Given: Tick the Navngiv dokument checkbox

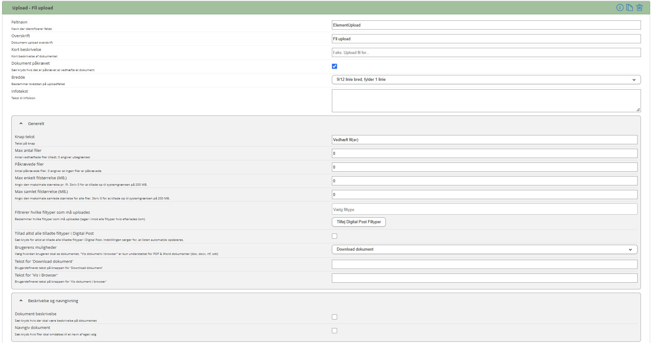Looking at the screenshot, I should click(x=334, y=330).
